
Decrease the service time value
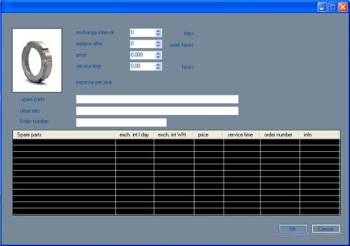pos(158,68)
